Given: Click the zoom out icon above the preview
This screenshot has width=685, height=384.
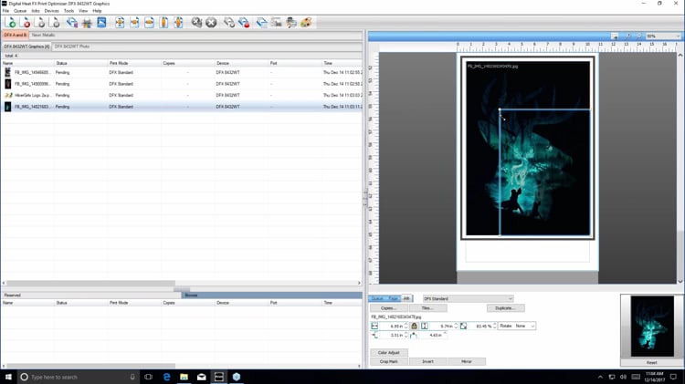Looking at the screenshot, I should tap(638, 36).
